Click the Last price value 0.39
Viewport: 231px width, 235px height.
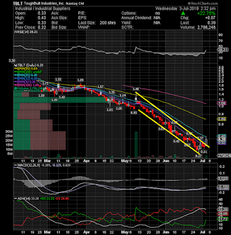(x=212, y=23)
